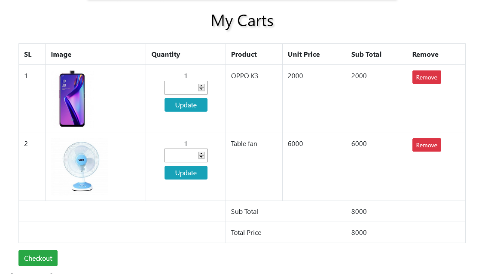Select the Total Price value 8000
Screen dimensions: 482x274
359,232
